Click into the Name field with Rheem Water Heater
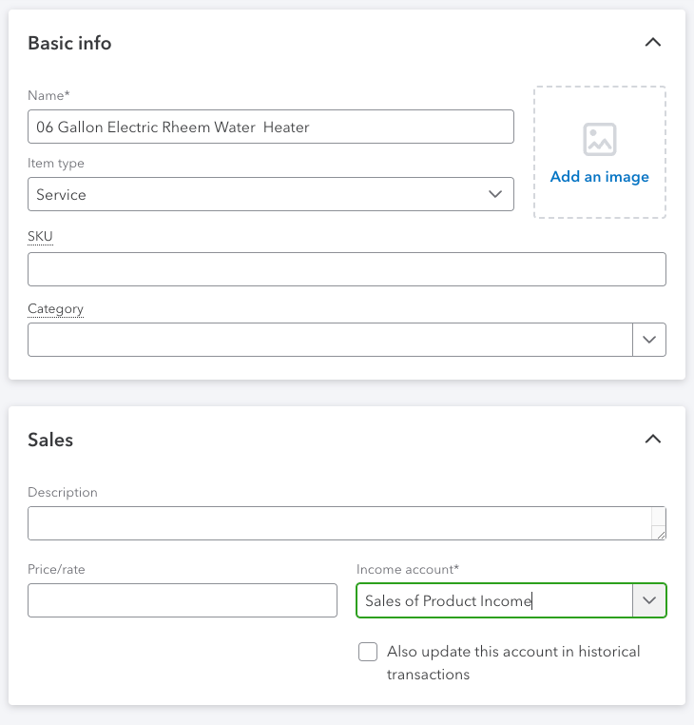The height and width of the screenshot is (725, 694). point(271,127)
